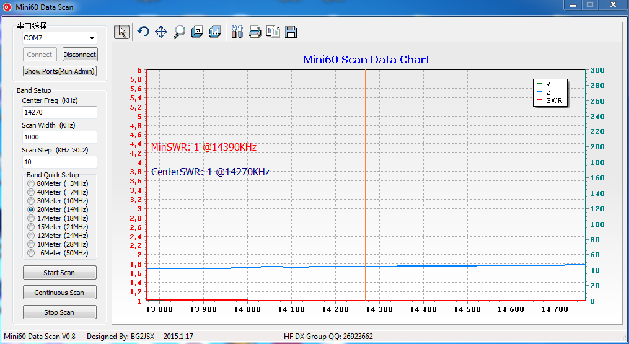Click status bar text Mini60 Data Scan V0.8
The height and width of the screenshot is (344, 629).
tap(39, 337)
